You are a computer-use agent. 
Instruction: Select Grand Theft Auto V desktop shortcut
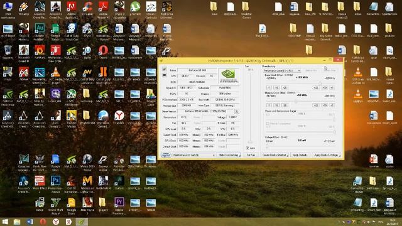55,206
